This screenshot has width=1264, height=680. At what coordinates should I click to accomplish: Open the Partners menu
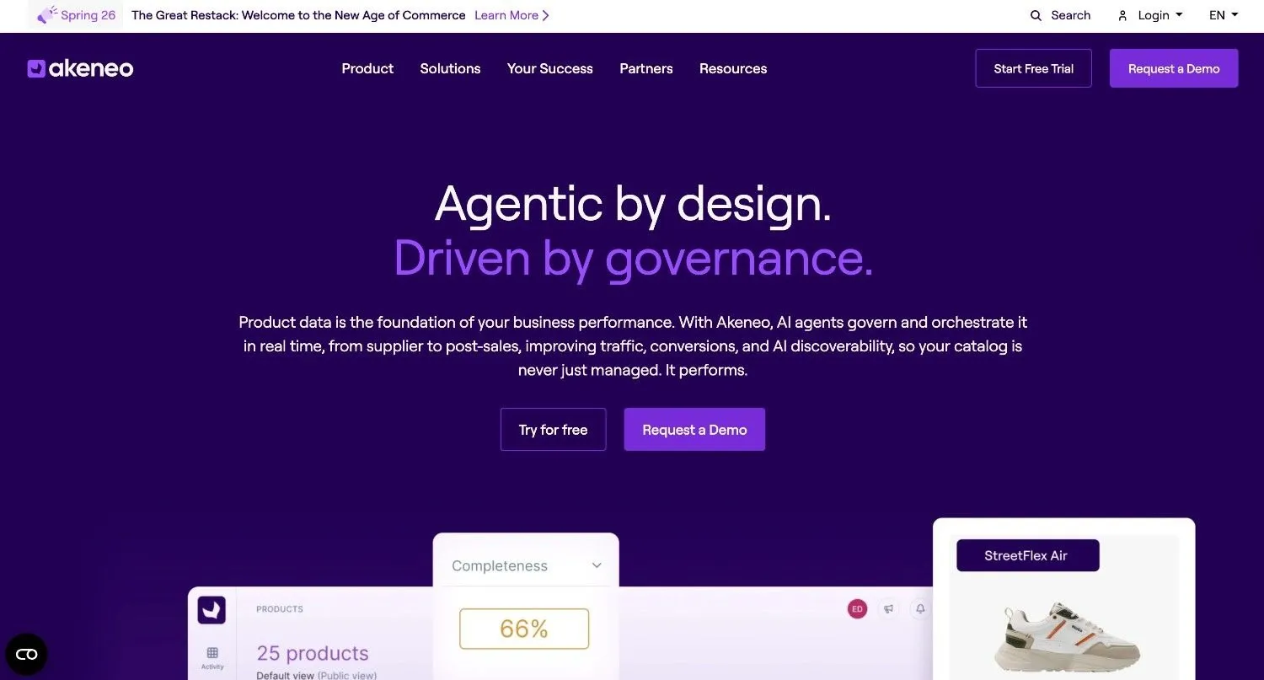pos(646,68)
